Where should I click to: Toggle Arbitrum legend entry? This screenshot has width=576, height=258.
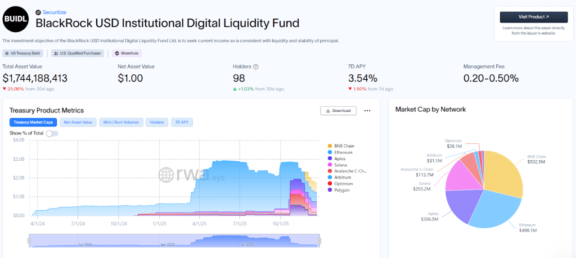[339, 177]
